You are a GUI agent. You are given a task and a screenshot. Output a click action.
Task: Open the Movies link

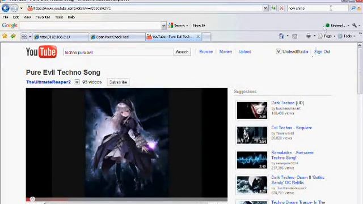(226, 52)
